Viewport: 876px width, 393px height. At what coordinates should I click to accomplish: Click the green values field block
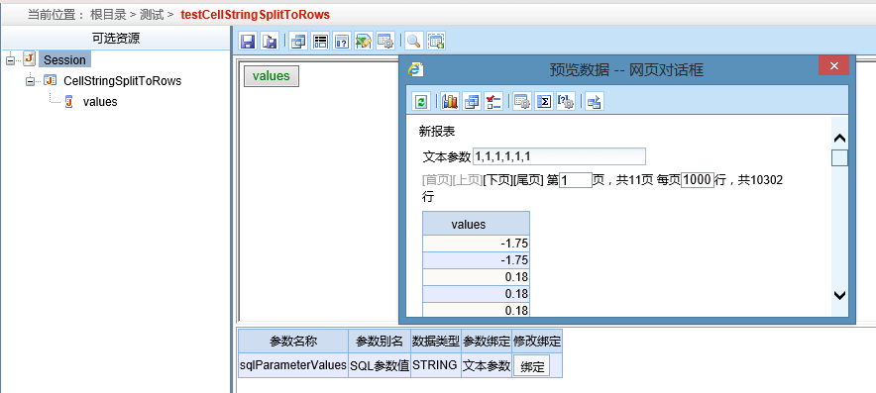pos(271,76)
